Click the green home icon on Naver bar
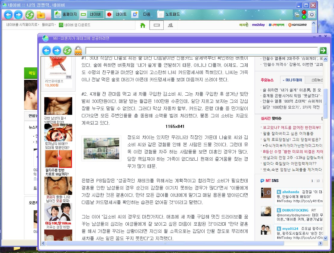334x253 pixels. click(x=143, y=25)
